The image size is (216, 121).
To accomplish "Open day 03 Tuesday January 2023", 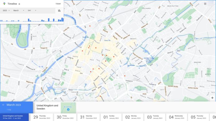I will coord(155,117).
